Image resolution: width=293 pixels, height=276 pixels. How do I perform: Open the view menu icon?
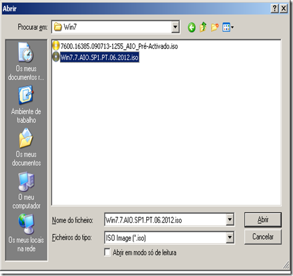tap(226, 28)
